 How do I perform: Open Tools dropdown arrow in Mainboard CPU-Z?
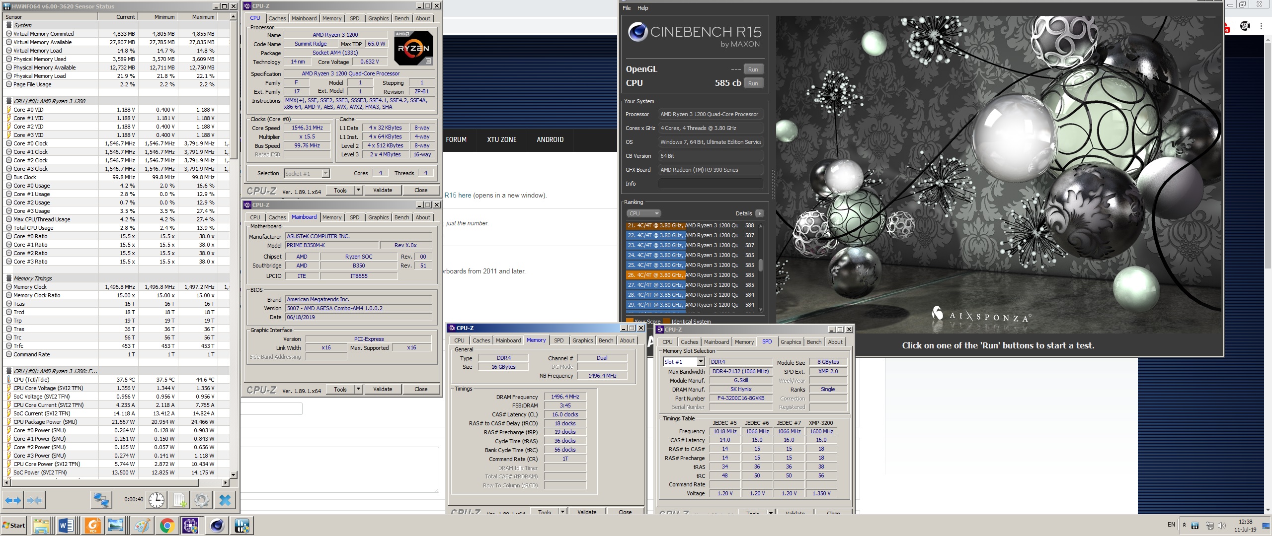(358, 389)
